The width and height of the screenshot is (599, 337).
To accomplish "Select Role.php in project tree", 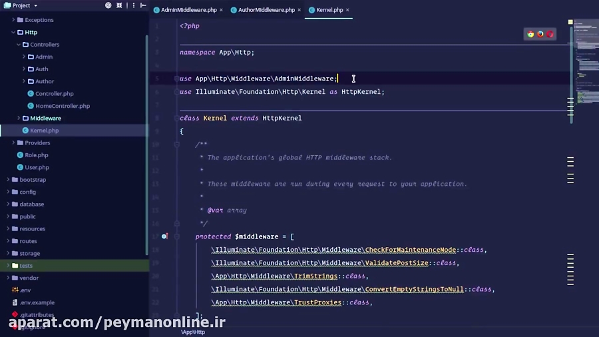I will 37,155.
